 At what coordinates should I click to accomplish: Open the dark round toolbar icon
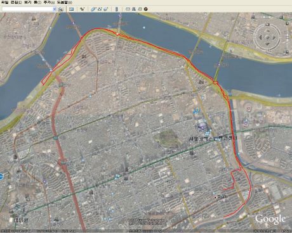(146, 9)
